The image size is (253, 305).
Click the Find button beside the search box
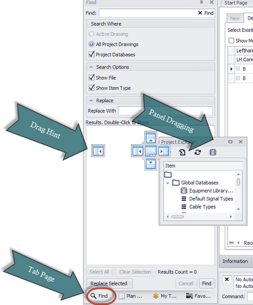coord(208,13)
